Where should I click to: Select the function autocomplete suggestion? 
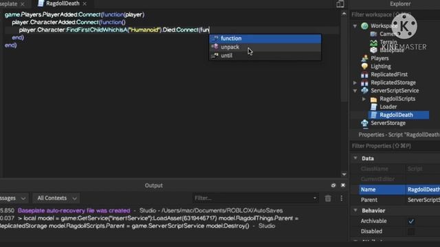pos(265,38)
